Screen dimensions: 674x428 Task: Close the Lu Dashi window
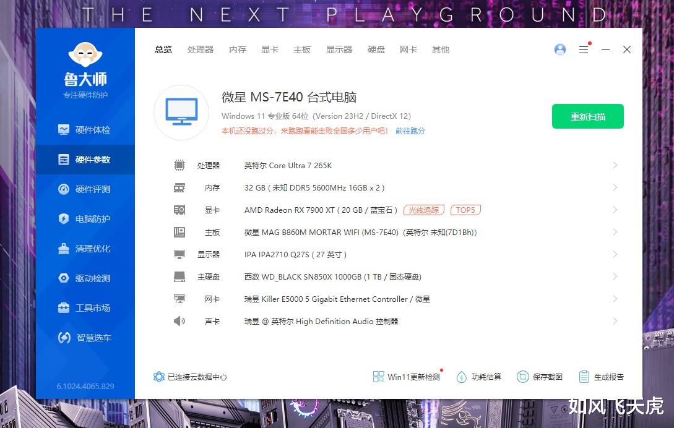(x=627, y=50)
